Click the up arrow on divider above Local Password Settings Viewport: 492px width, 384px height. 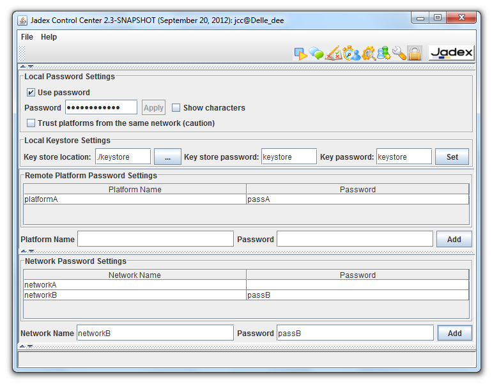pyautogui.click(x=23, y=66)
